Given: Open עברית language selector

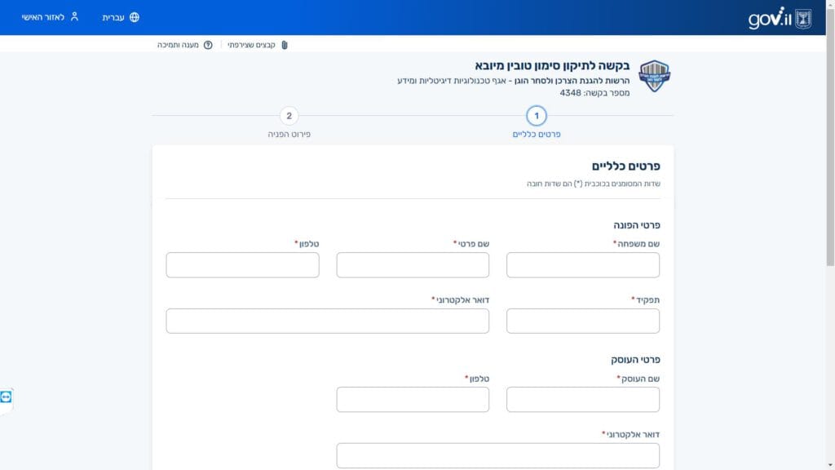Looking at the screenshot, I should pos(113,18).
